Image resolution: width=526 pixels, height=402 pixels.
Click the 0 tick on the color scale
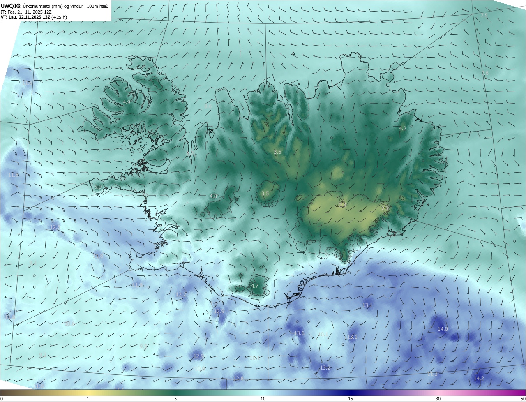[x=1, y=399]
